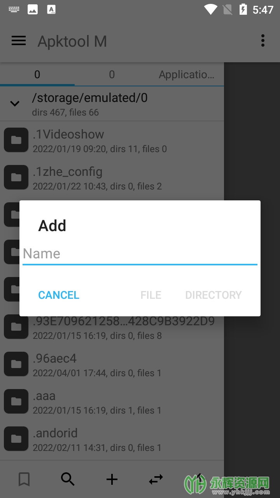Tap the bookmark icon in bottom bar
Screen dimensions: 280x498
[x=24, y=479]
